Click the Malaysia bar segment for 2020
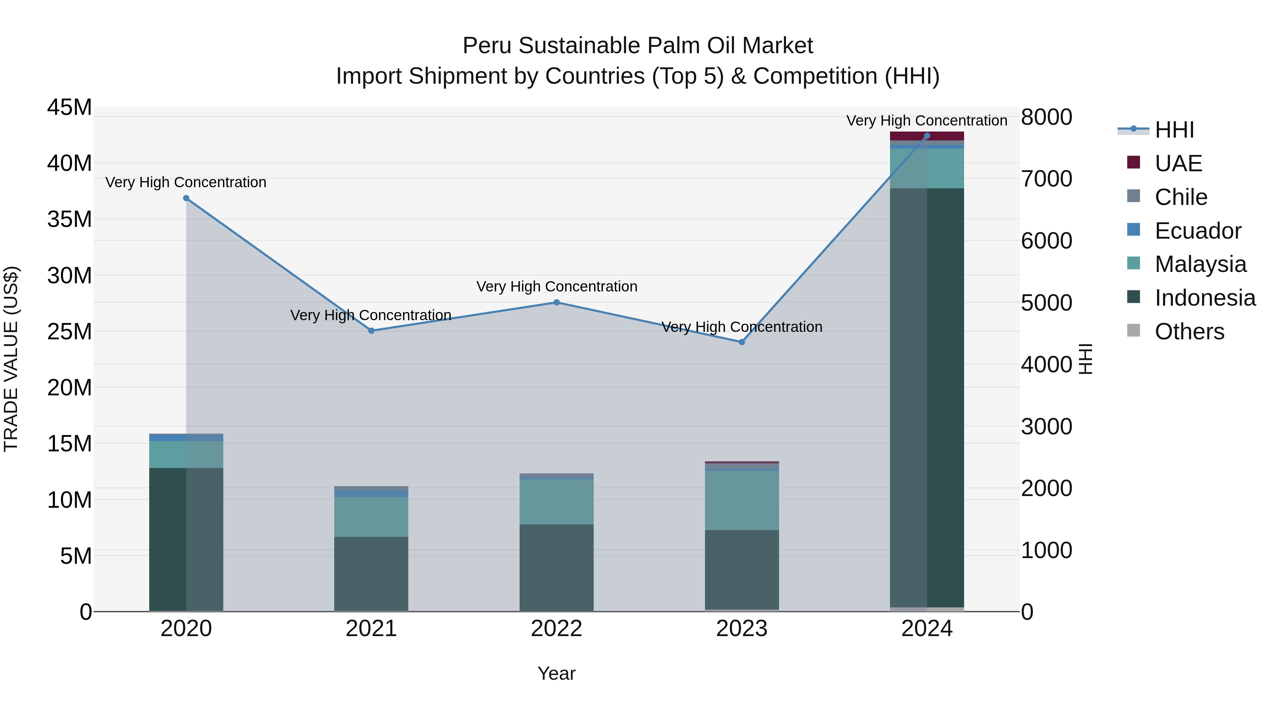This screenshot has width=1276, height=718. pos(186,455)
